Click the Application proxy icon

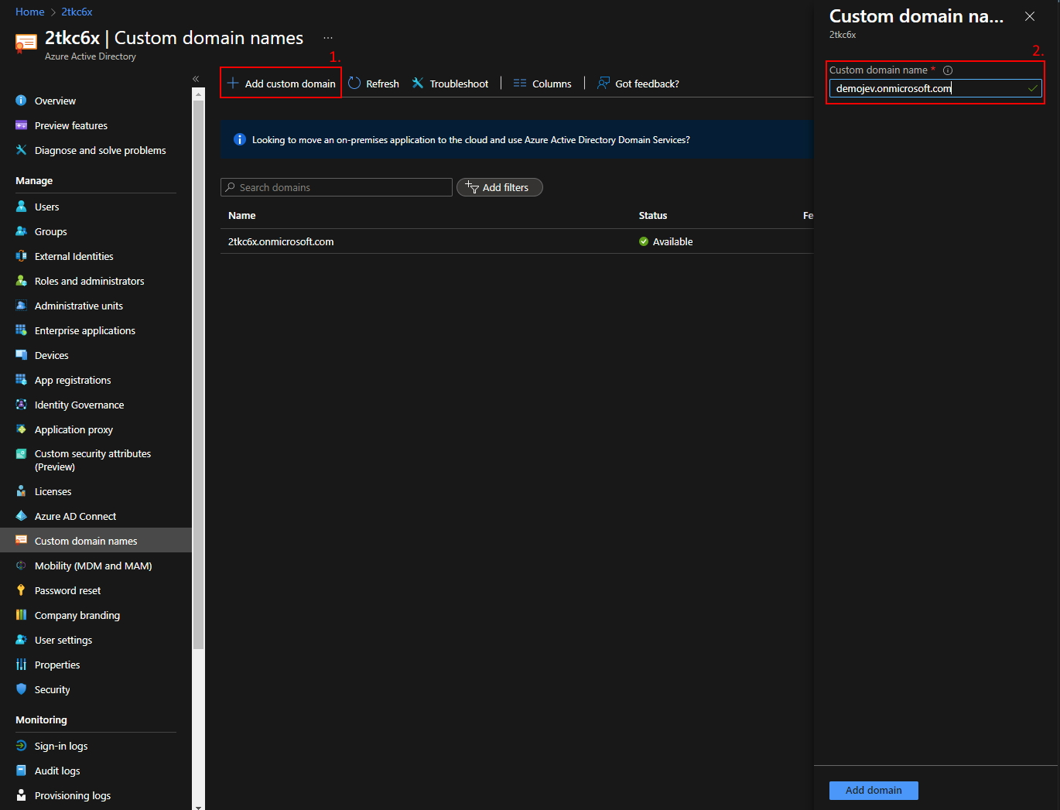pyautogui.click(x=21, y=429)
